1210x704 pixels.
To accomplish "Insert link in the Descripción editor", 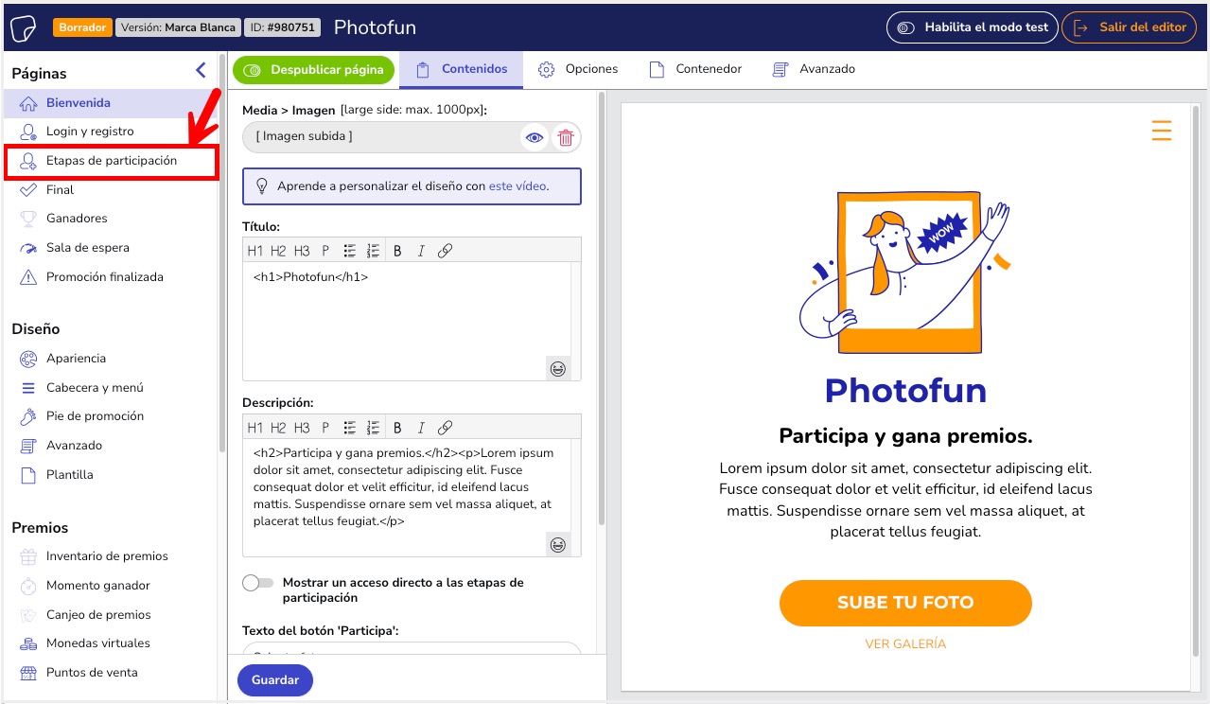I will (445, 428).
